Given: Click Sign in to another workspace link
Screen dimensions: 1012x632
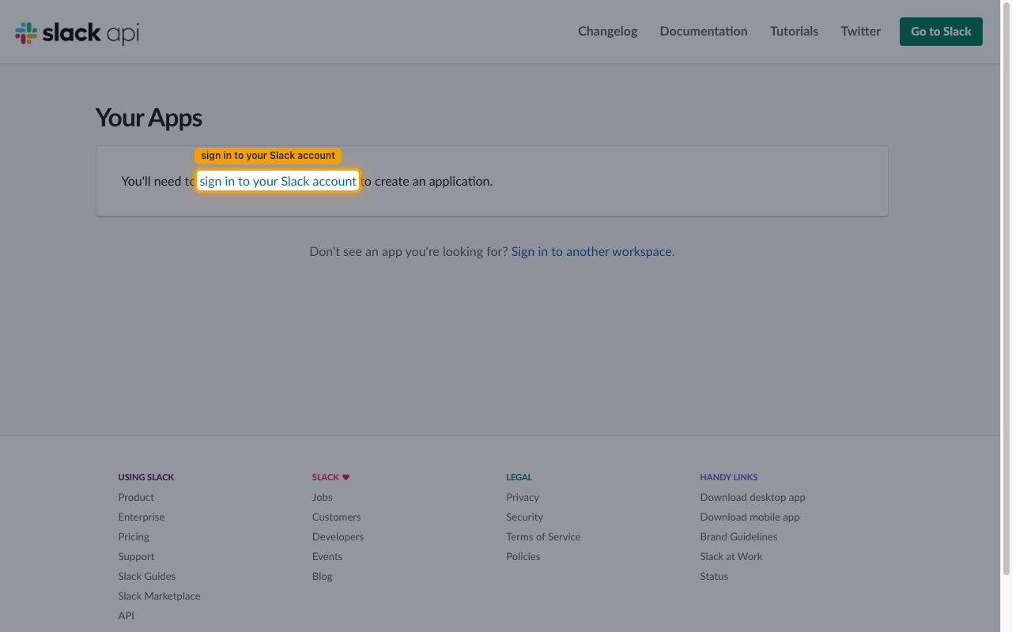Looking at the screenshot, I should tap(591, 251).
